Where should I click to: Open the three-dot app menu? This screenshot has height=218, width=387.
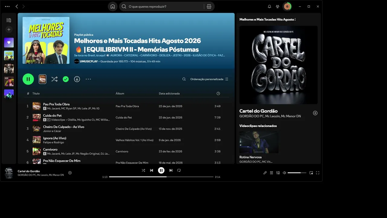pos(7,6)
